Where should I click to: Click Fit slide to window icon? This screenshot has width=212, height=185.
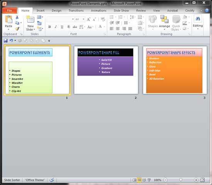pos(202,180)
